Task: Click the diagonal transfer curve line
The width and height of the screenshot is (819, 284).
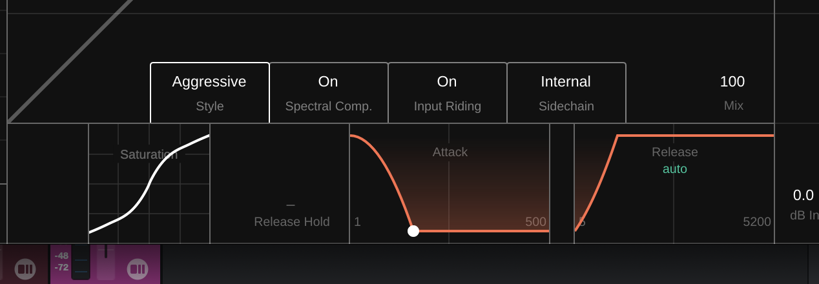Action: tap(71, 59)
